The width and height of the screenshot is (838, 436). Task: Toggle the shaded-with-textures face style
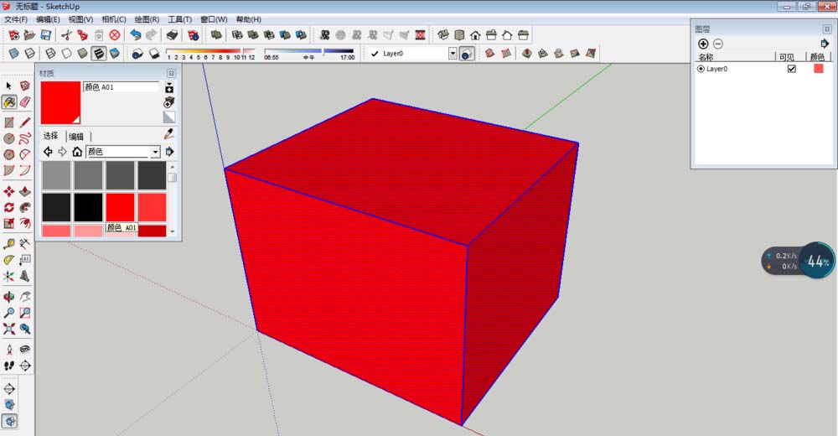click(x=98, y=53)
